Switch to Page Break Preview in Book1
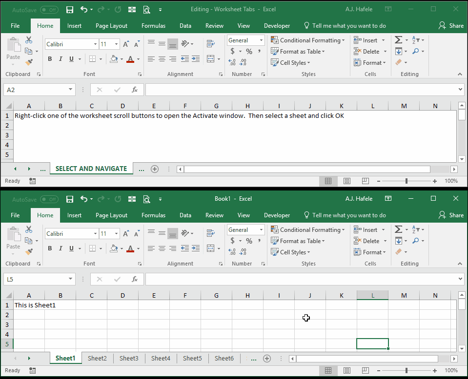This screenshot has width=468, height=379. (366, 370)
